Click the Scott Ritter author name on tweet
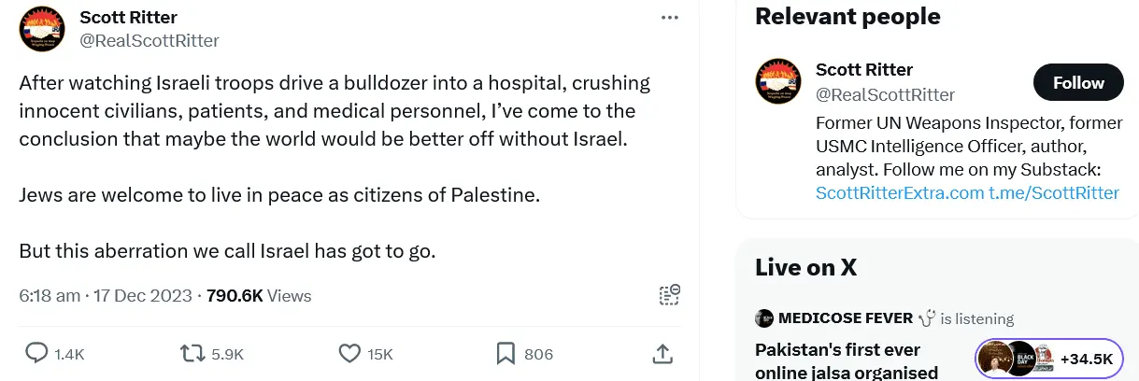Viewport: 1139px width, 381px height. coord(128,18)
